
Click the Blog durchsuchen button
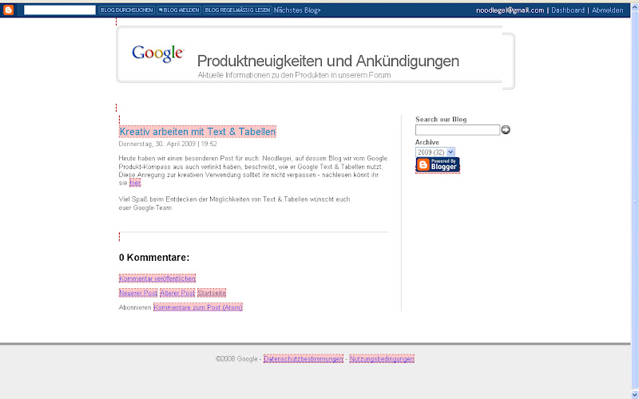tap(127, 10)
